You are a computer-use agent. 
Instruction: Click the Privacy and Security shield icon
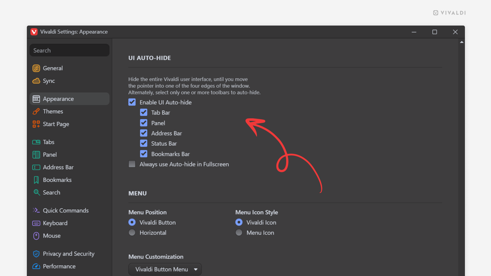tap(36, 254)
